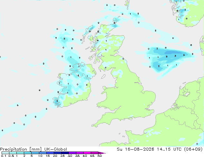Select the lightest 0.1–0.5 mm legend swatch
204x157 pixels.
click(5, 153)
